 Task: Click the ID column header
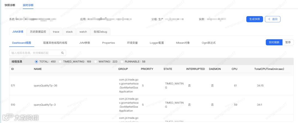coord(12,69)
